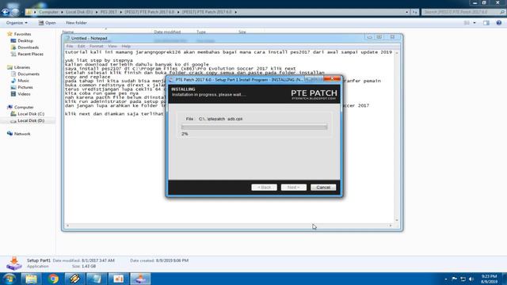The image size is (507, 285).
Task: Click the taskbar clock showing 9:23 PM
Action: click(x=489, y=279)
